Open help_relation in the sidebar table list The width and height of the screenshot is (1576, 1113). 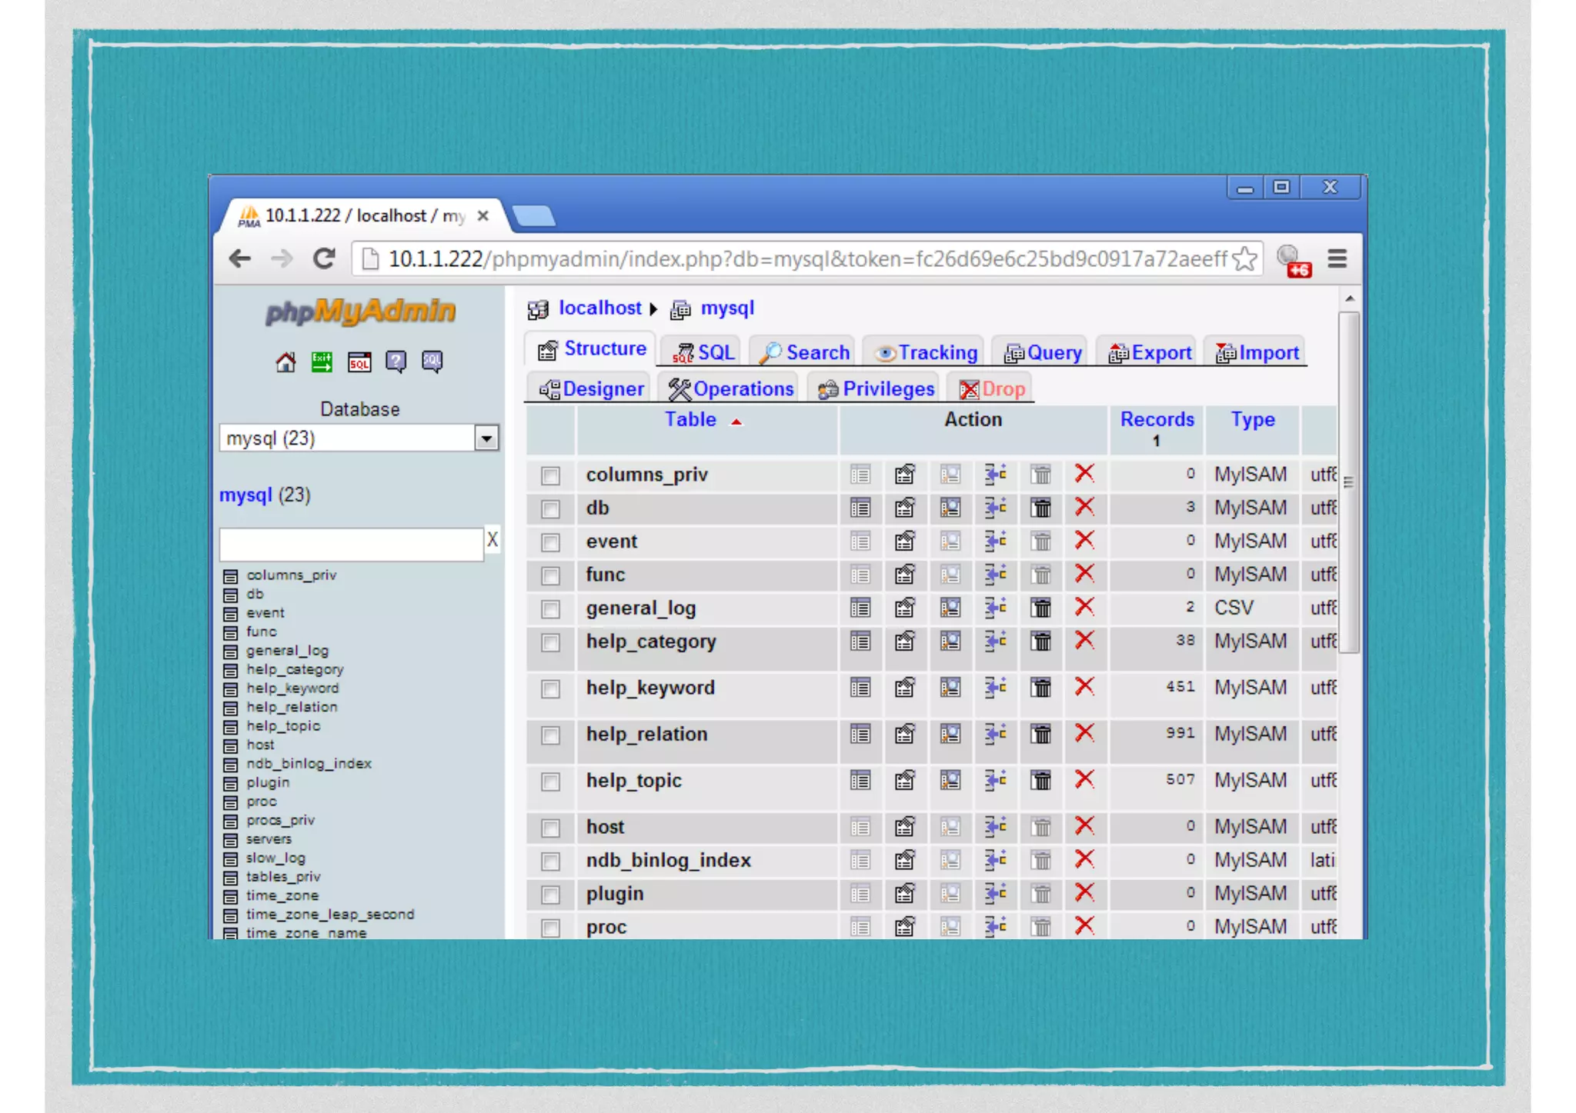(x=292, y=707)
